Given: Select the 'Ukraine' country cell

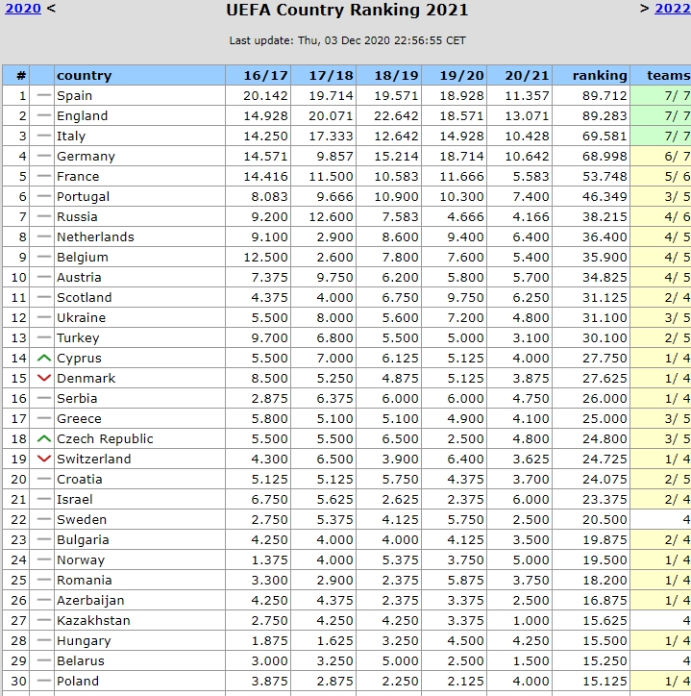Looking at the screenshot, I should click(139, 318).
